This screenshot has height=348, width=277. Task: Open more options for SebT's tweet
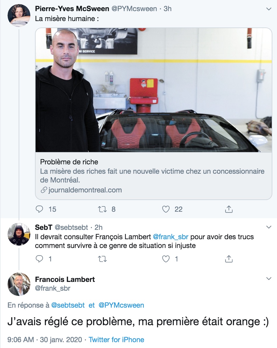(x=269, y=227)
